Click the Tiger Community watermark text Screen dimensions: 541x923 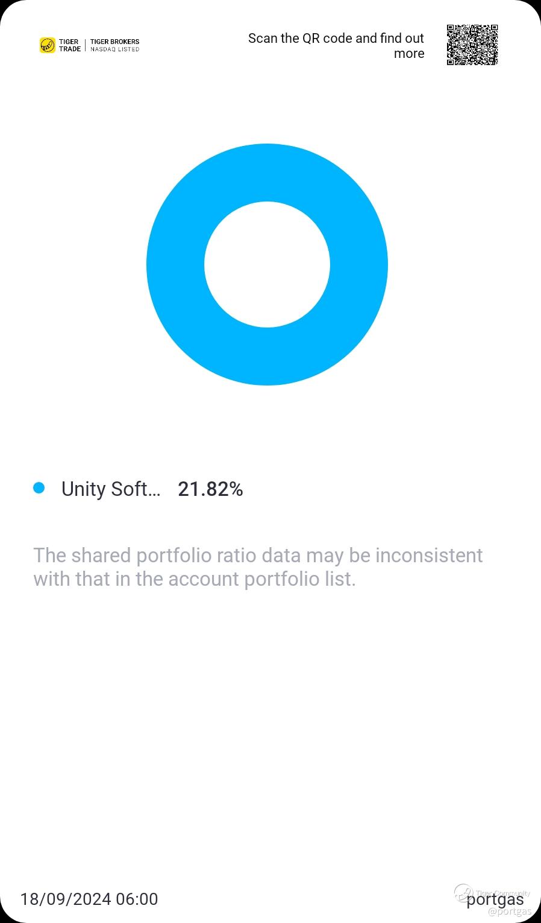tap(504, 893)
